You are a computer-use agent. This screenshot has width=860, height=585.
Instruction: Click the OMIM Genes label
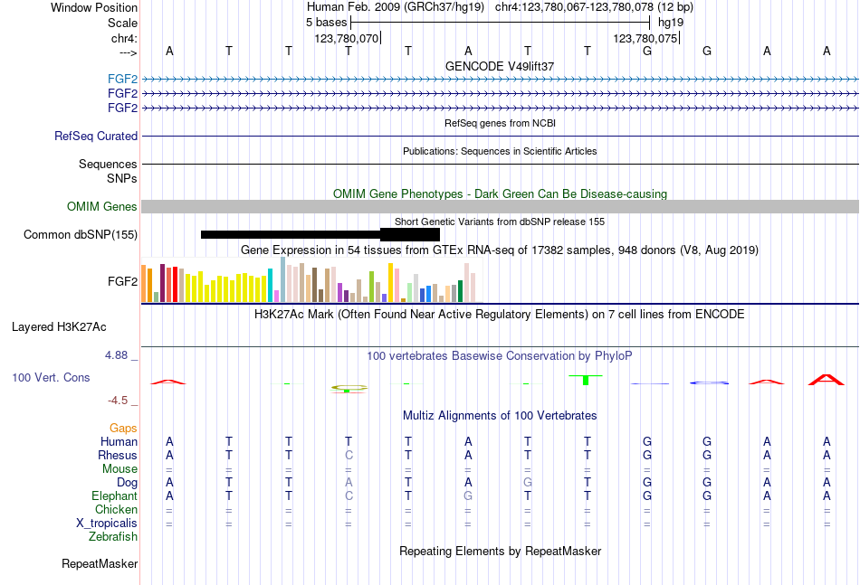point(102,206)
